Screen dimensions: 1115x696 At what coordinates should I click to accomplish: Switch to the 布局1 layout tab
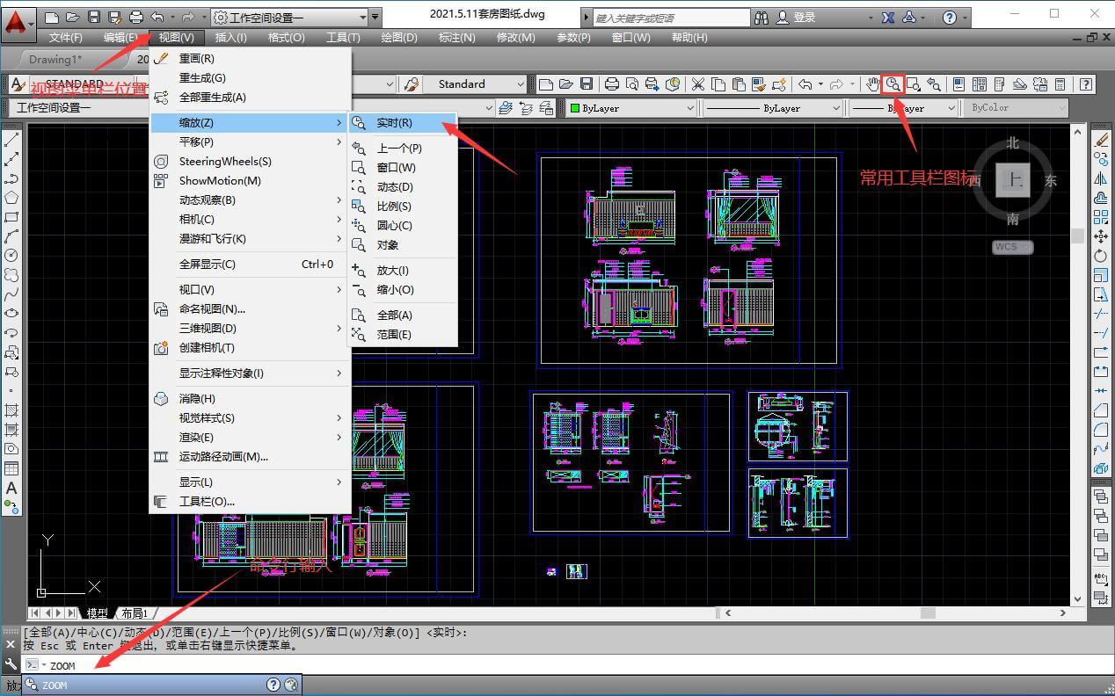click(x=135, y=613)
